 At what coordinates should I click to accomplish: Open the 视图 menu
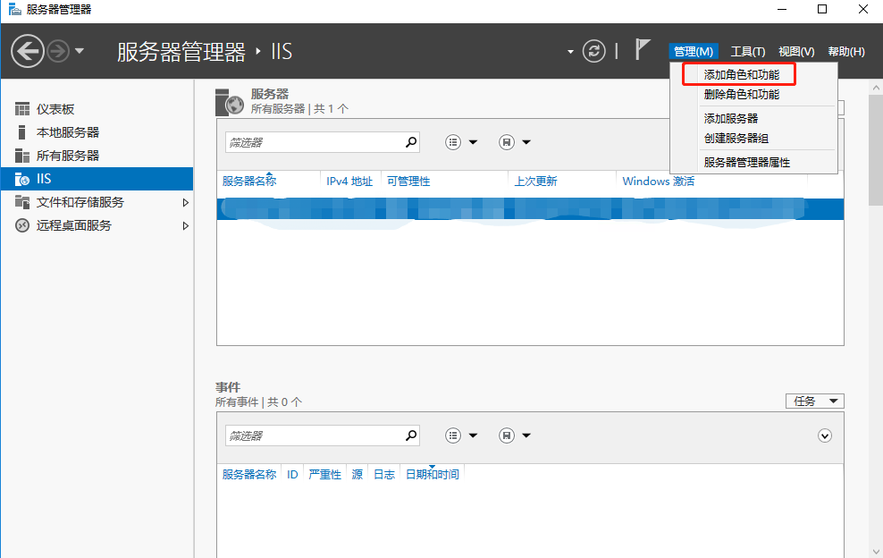click(x=796, y=51)
